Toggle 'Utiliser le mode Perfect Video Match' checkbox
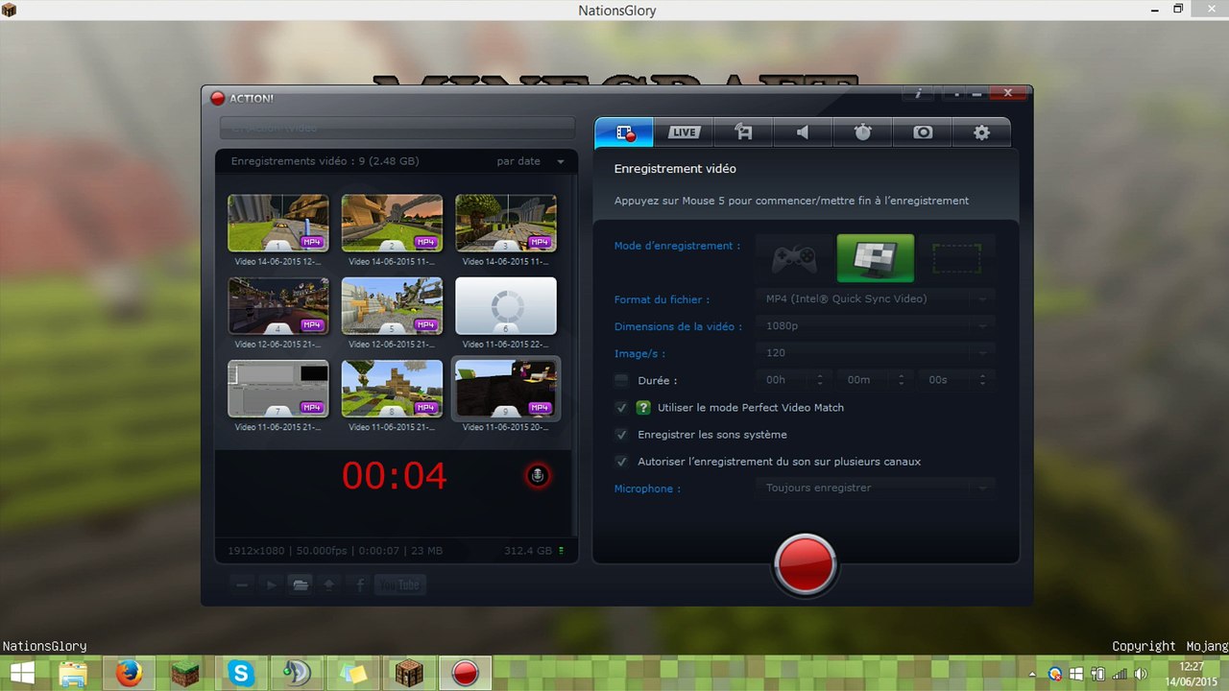Image resolution: width=1229 pixels, height=691 pixels. tap(621, 408)
